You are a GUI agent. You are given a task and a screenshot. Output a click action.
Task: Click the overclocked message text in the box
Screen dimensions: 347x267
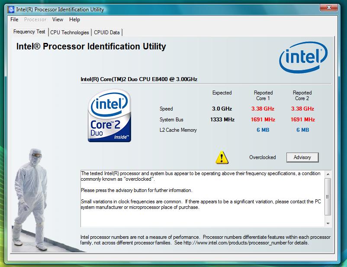(200, 176)
